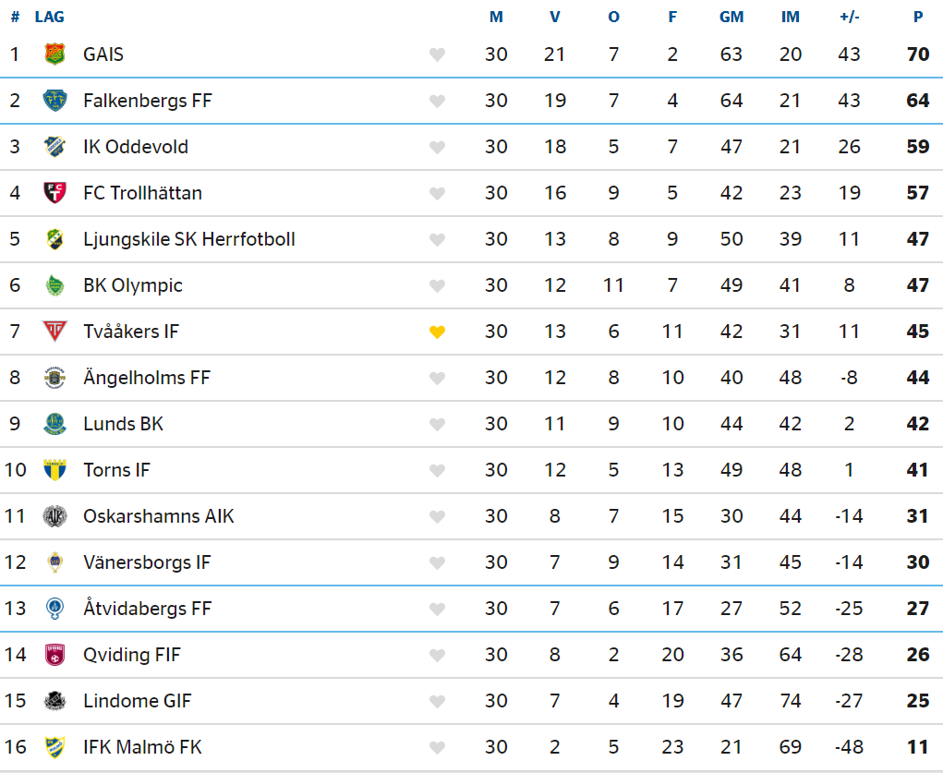Click the Falkenbergs FF club crest
This screenshot has width=943, height=773.
(54, 101)
